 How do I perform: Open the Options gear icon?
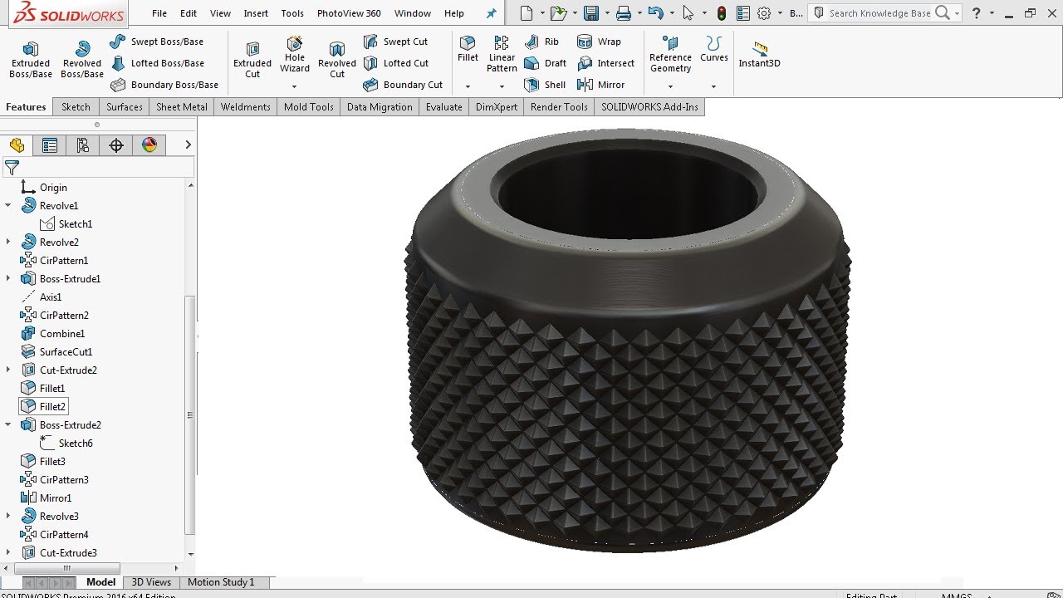pos(764,13)
